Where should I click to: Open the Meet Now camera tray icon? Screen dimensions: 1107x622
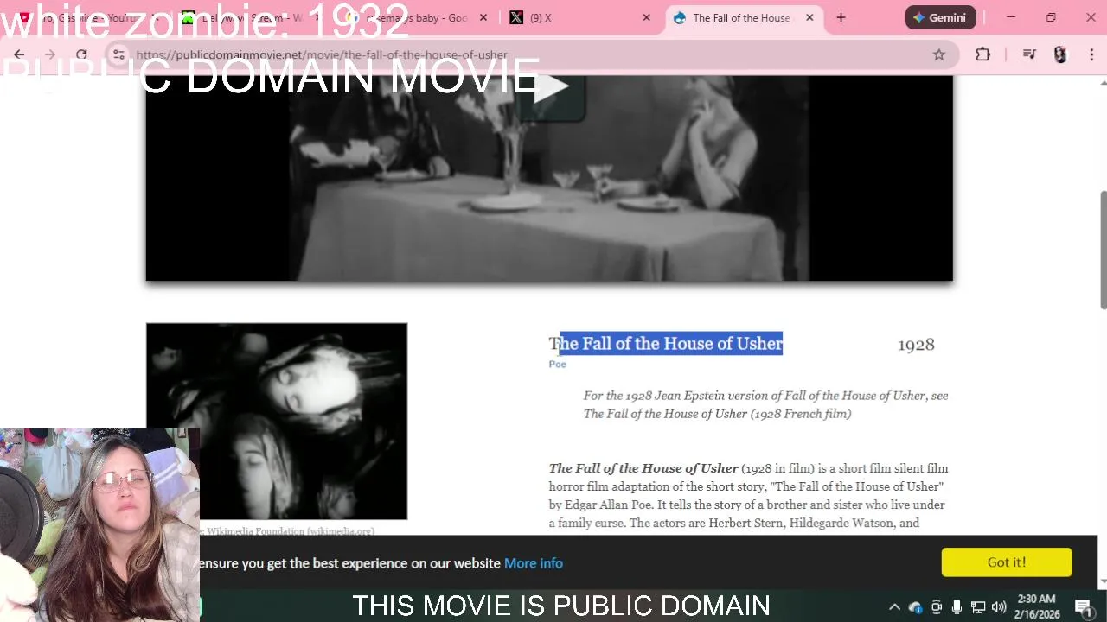[x=937, y=607]
